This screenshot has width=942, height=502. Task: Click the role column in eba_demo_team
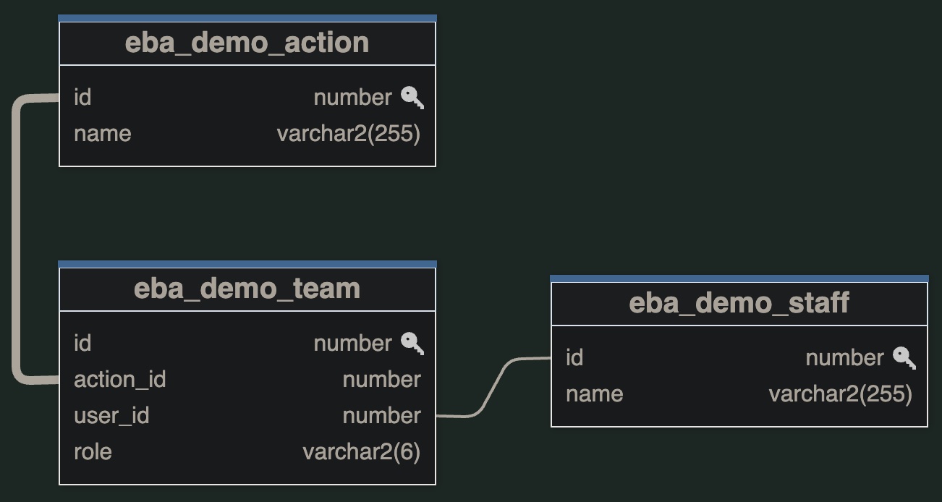(93, 452)
